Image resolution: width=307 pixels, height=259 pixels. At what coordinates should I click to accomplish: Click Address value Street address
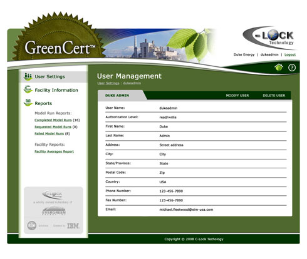pos(171,145)
